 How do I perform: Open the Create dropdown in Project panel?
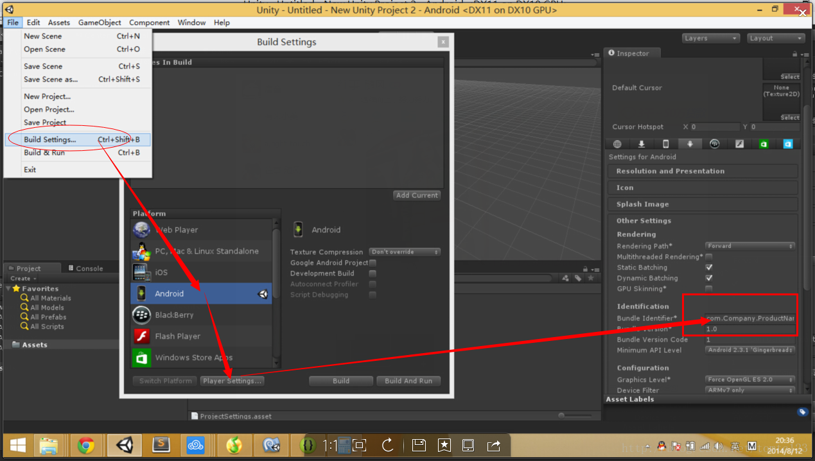click(x=24, y=279)
